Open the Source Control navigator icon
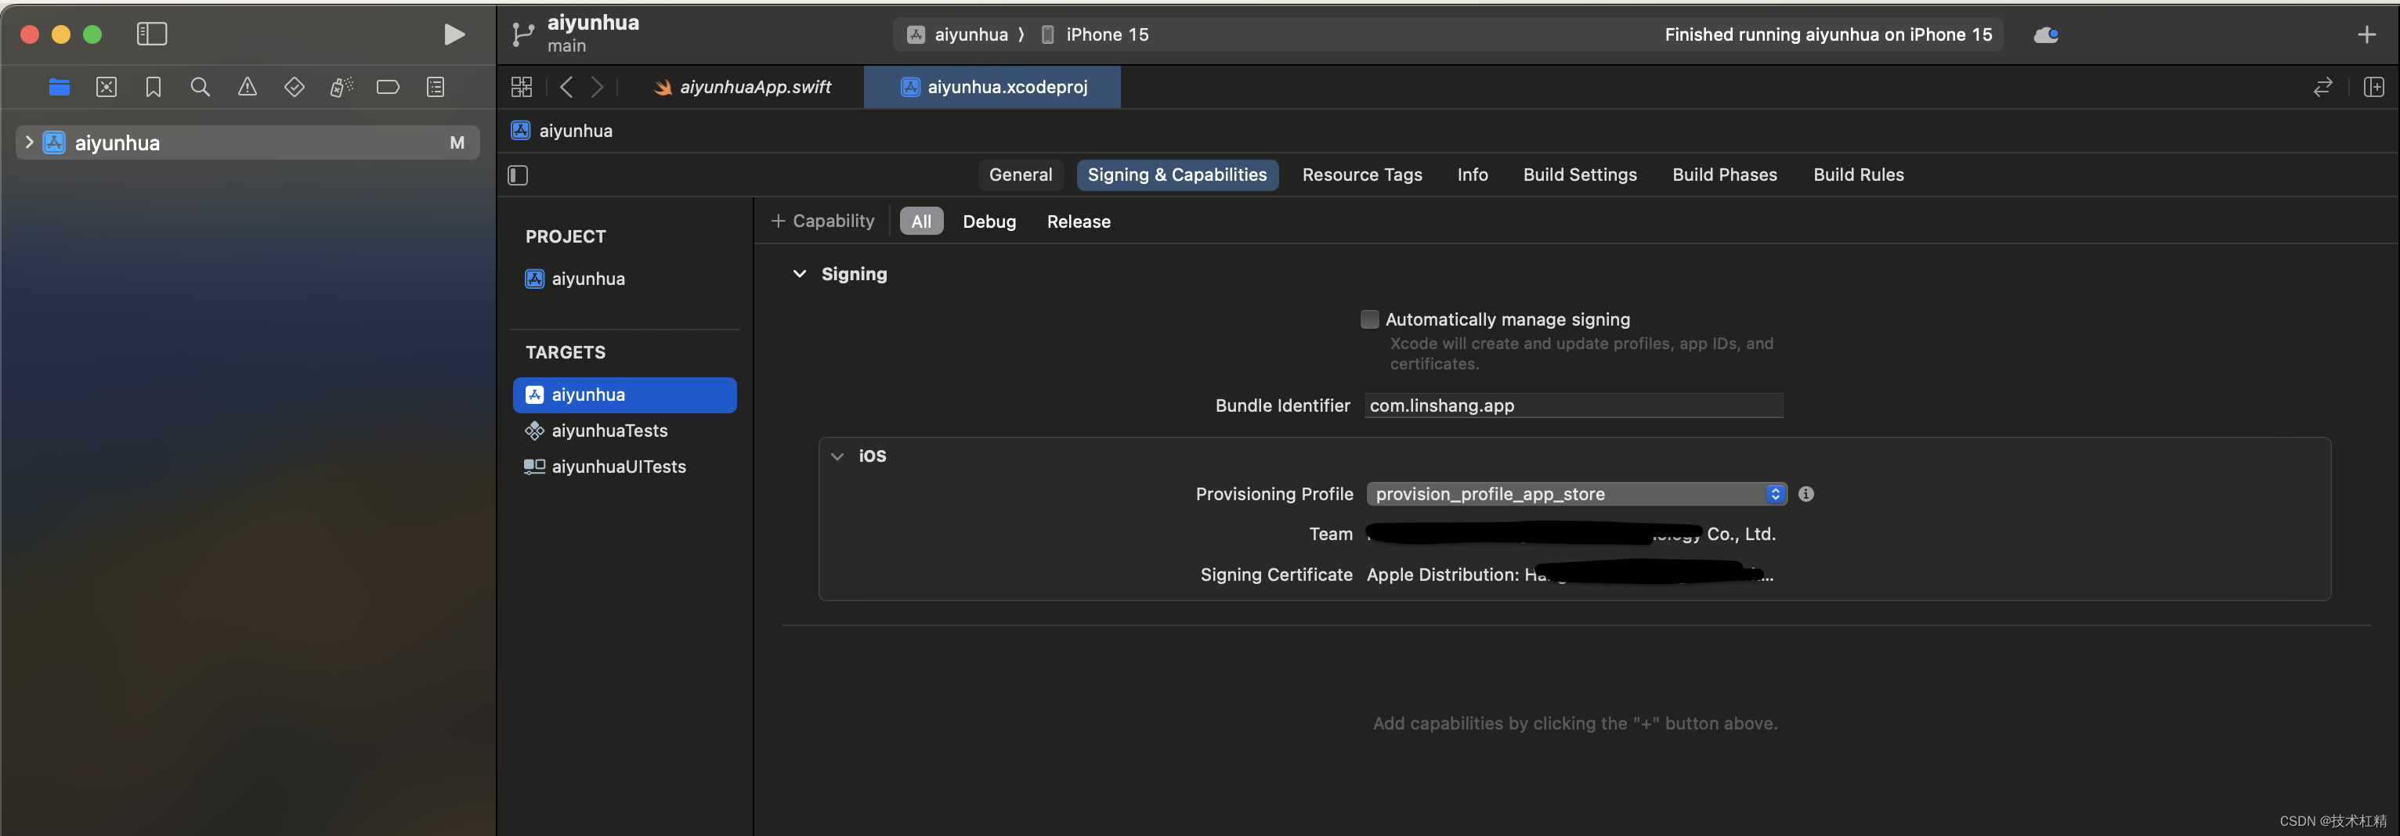The height and width of the screenshot is (836, 2400). [107, 88]
